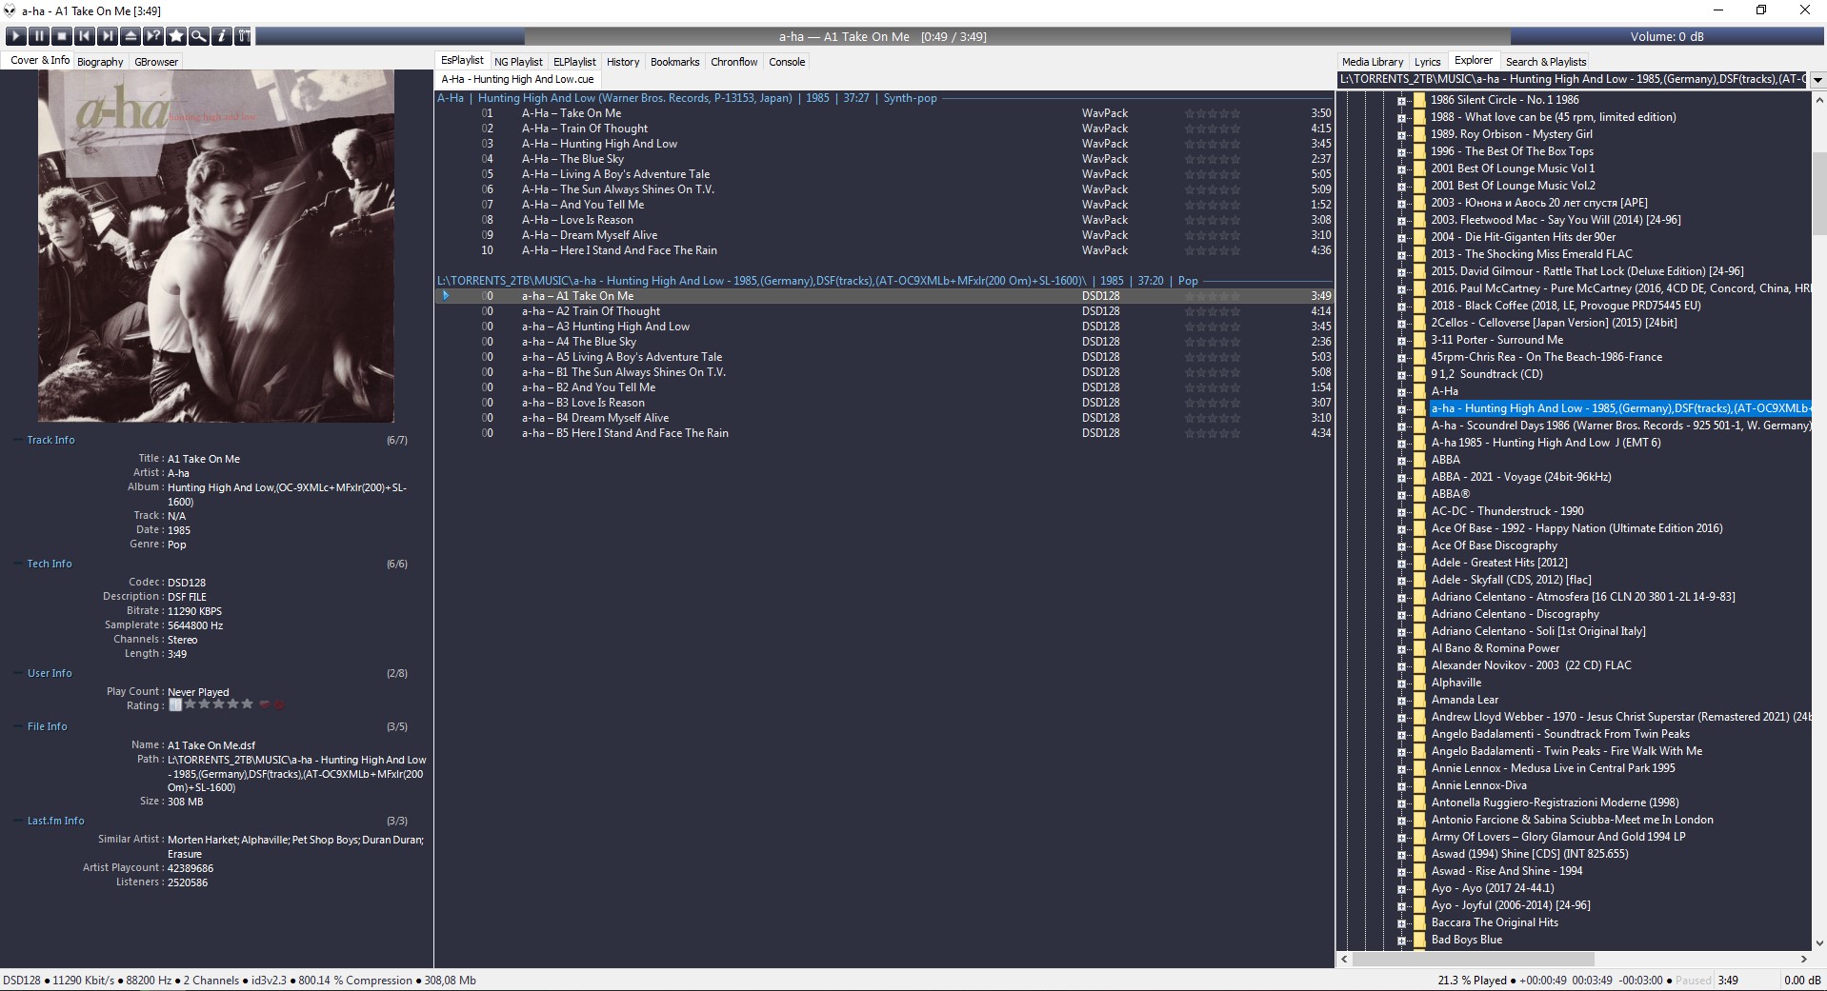
Task: Expand the ABBA - 2021 - Voyage folder
Action: coord(1401,478)
